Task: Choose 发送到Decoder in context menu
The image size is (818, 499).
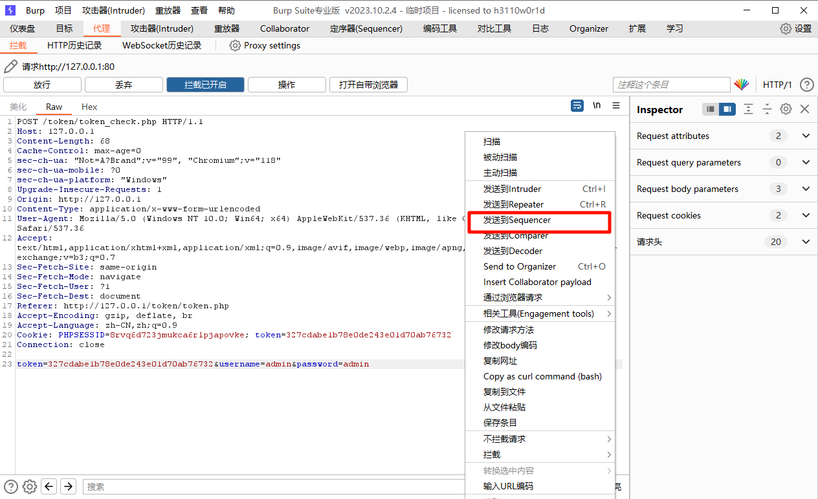Action: [540, 251]
